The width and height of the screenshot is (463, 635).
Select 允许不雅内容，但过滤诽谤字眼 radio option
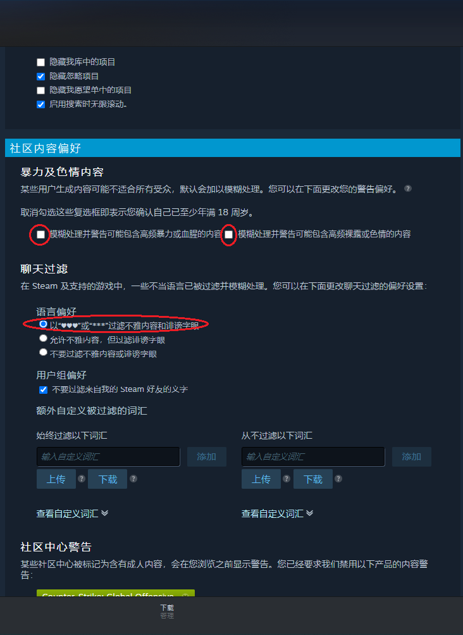click(x=43, y=338)
